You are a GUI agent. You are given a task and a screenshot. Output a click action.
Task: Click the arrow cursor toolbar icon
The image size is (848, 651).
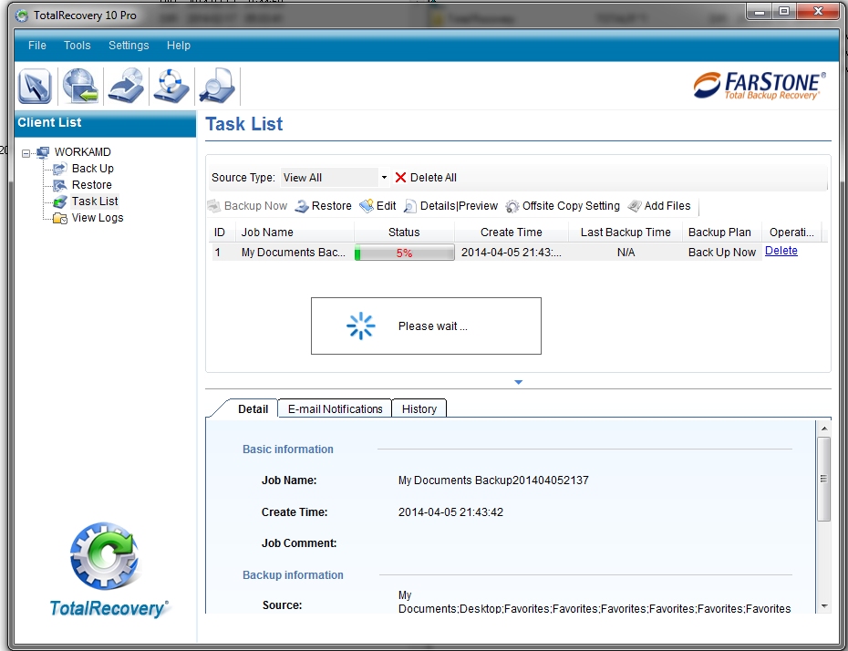click(35, 87)
